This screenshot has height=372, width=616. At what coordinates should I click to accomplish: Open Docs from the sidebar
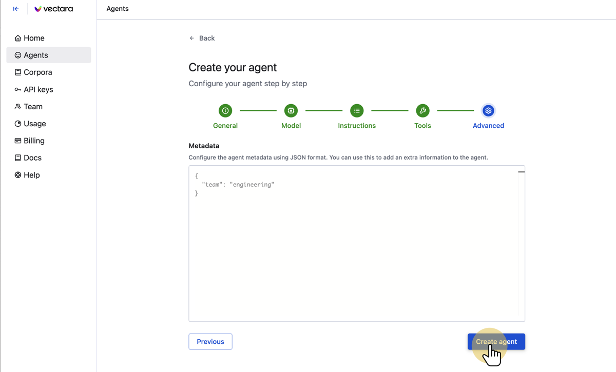(32, 158)
